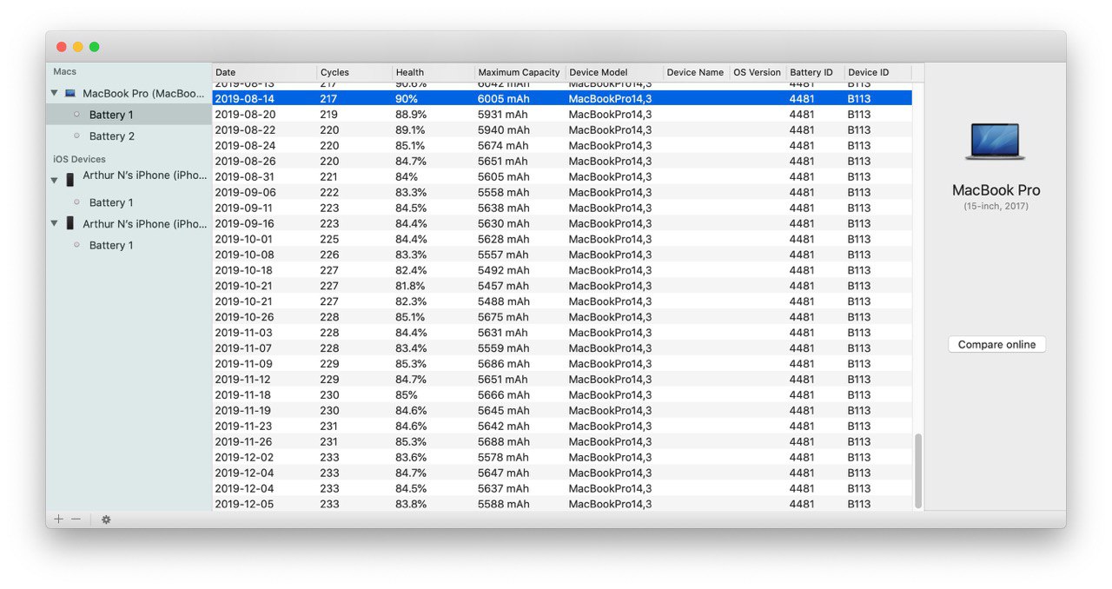The image size is (1112, 589).
Task: Click the plus icon to add a device
Action: click(x=58, y=519)
